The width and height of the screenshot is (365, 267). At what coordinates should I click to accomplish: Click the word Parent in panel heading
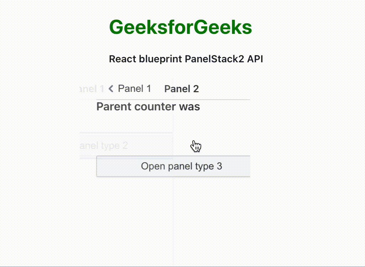click(113, 106)
